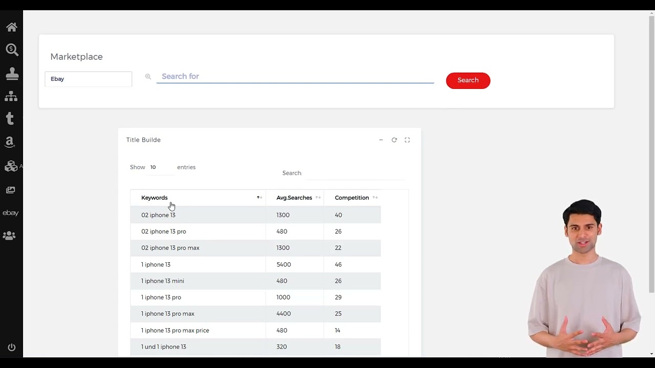The height and width of the screenshot is (368, 655).
Task: Sort table by Keywords column
Action: (198, 198)
